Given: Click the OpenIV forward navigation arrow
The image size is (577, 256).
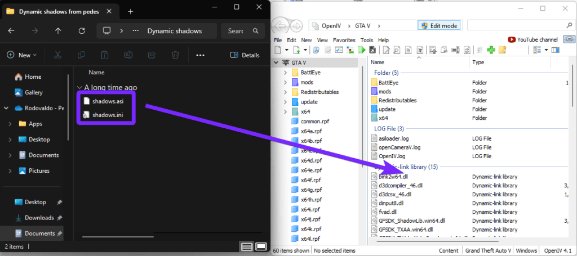Looking at the screenshot, I should pyautogui.click(x=296, y=26).
